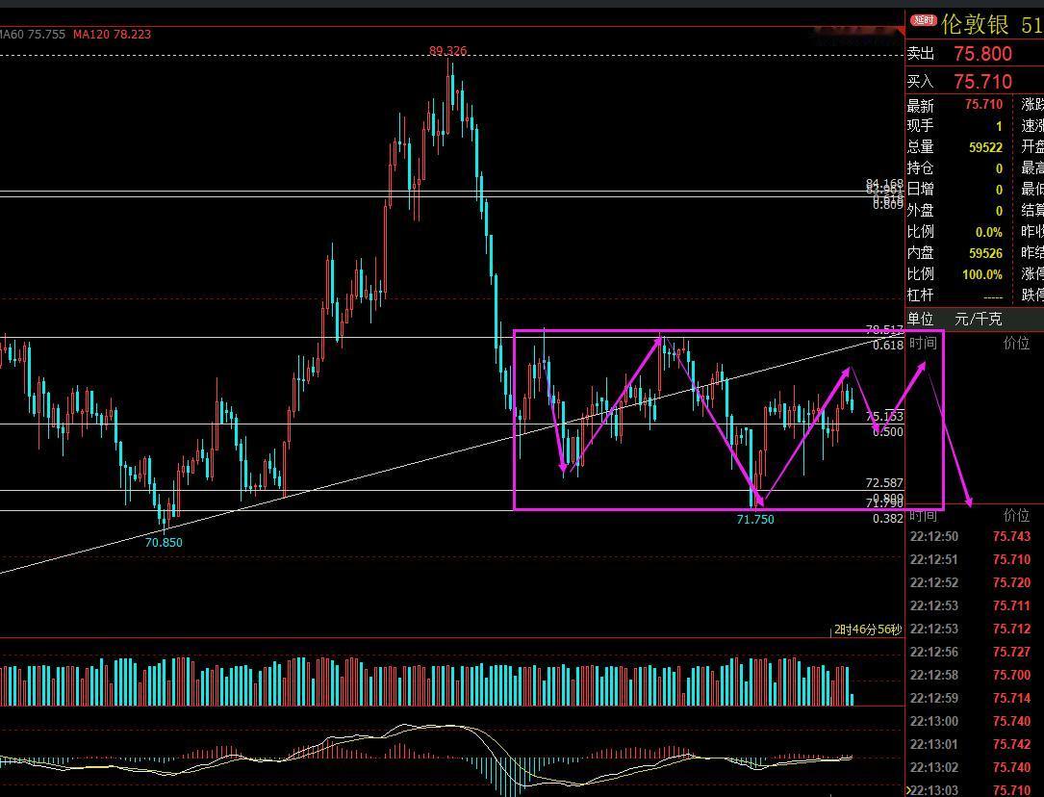Click the 伦敦银 instrument title
Viewport: 1044px width, 797px height.
[976, 25]
